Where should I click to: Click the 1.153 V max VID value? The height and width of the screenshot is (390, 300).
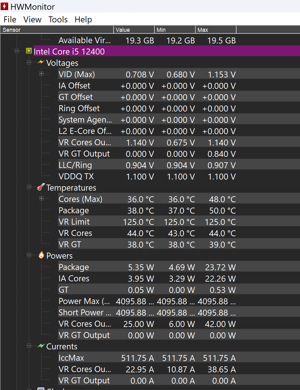[x=222, y=75]
